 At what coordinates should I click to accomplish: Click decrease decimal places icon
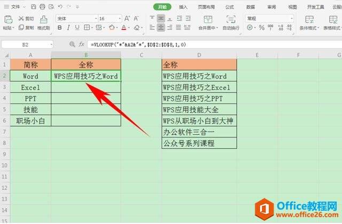[289, 27]
